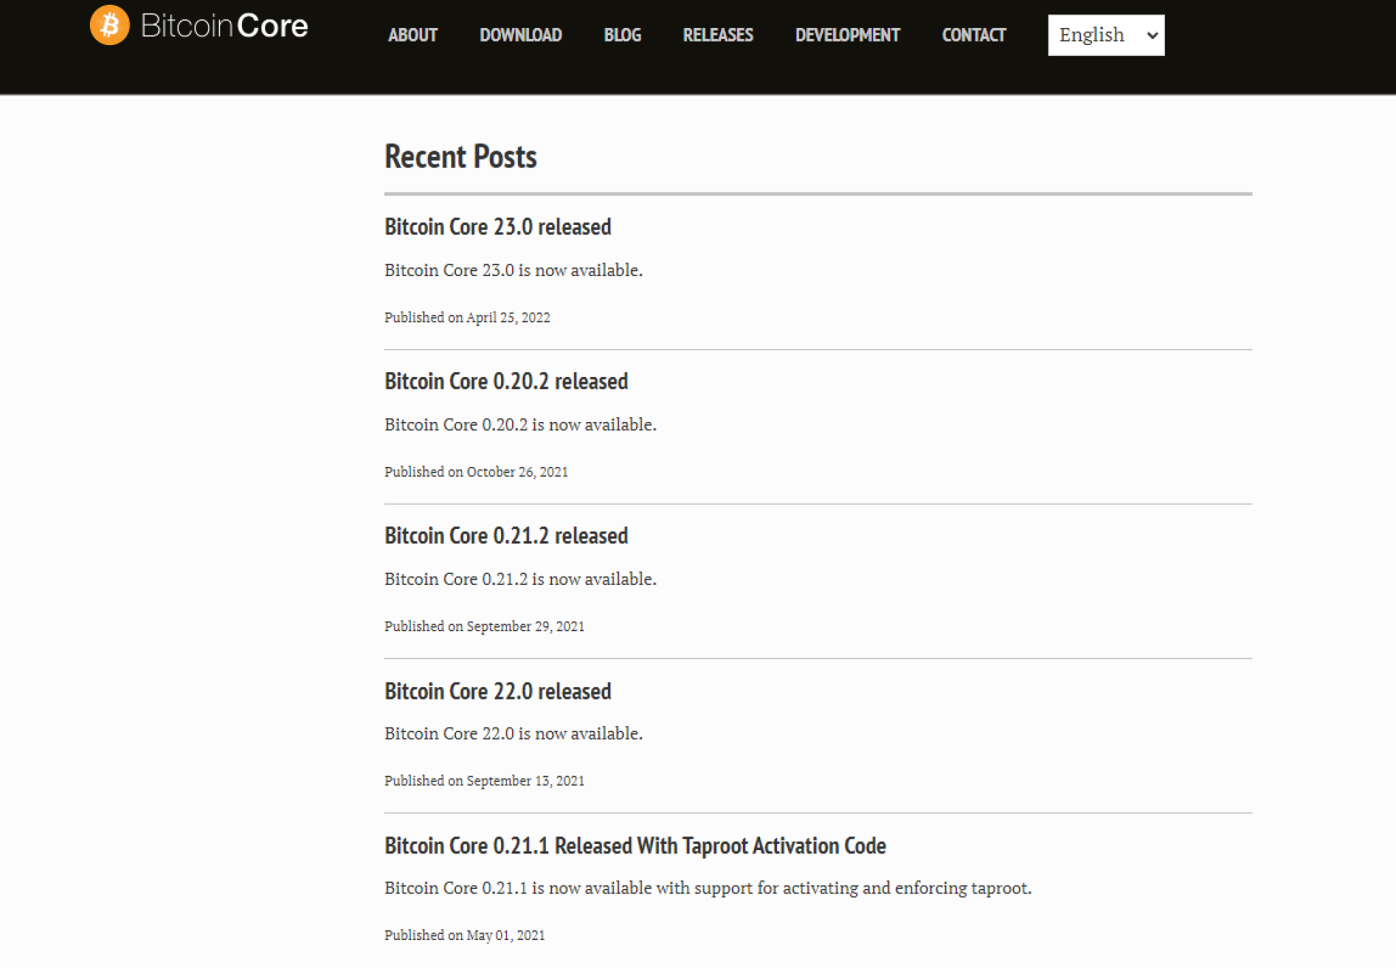Open the Bitcoin Core 0.21.2 released post
The height and width of the screenshot is (968, 1396).
click(506, 536)
